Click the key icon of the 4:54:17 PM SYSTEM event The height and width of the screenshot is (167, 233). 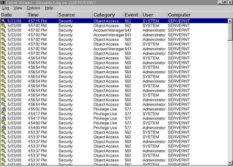[4, 114]
